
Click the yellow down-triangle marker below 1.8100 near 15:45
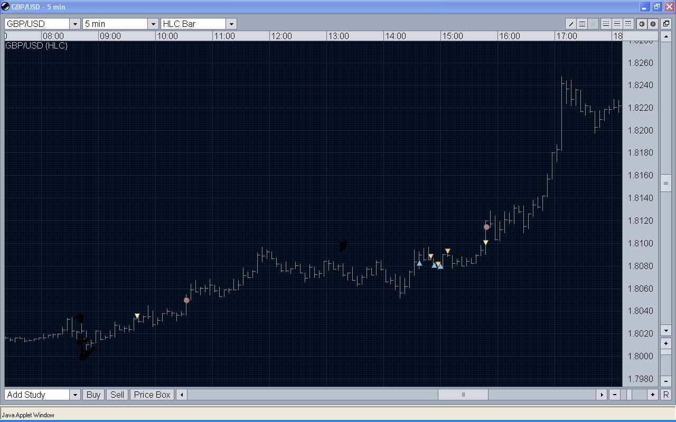[x=486, y=243]
